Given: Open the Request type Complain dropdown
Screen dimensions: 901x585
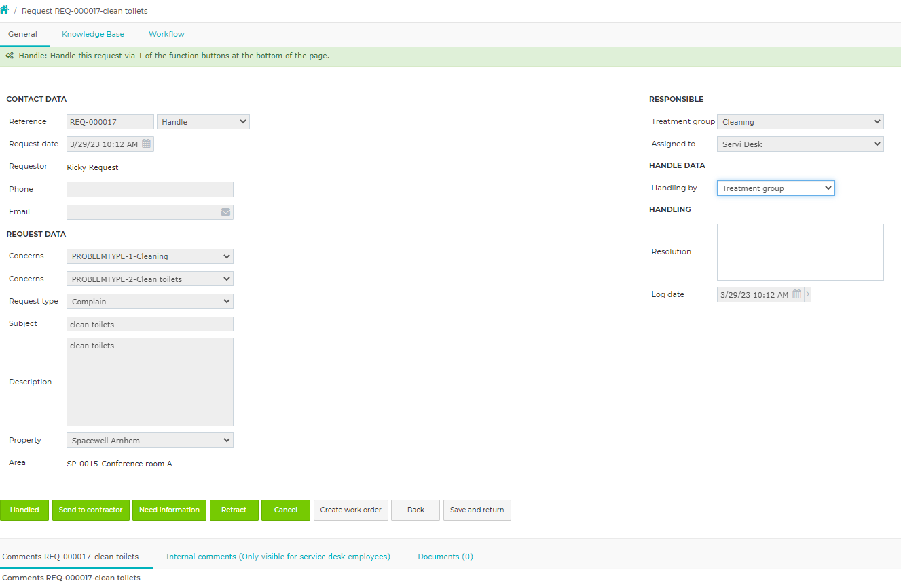Looking at the screenshot, I should click(150, 301).
